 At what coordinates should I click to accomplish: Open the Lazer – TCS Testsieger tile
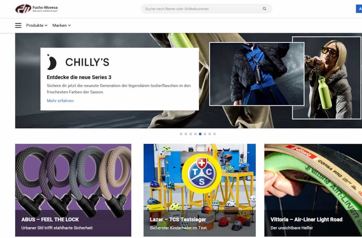[200, 190]
